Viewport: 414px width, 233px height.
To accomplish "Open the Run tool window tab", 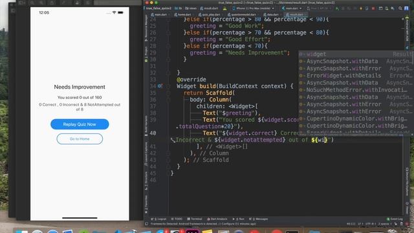I will tap(238, 219).
